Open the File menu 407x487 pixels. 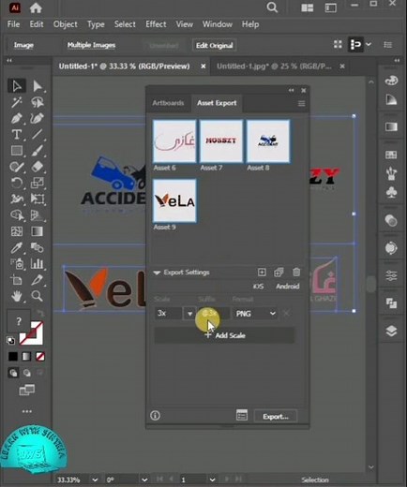click(13, 24)
